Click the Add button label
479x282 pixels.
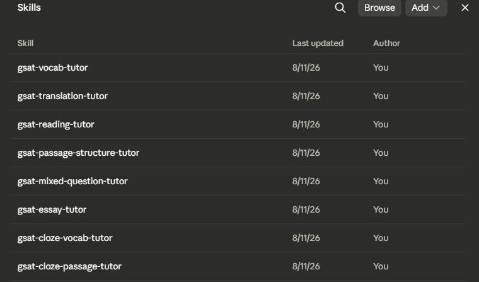(420, 8)
